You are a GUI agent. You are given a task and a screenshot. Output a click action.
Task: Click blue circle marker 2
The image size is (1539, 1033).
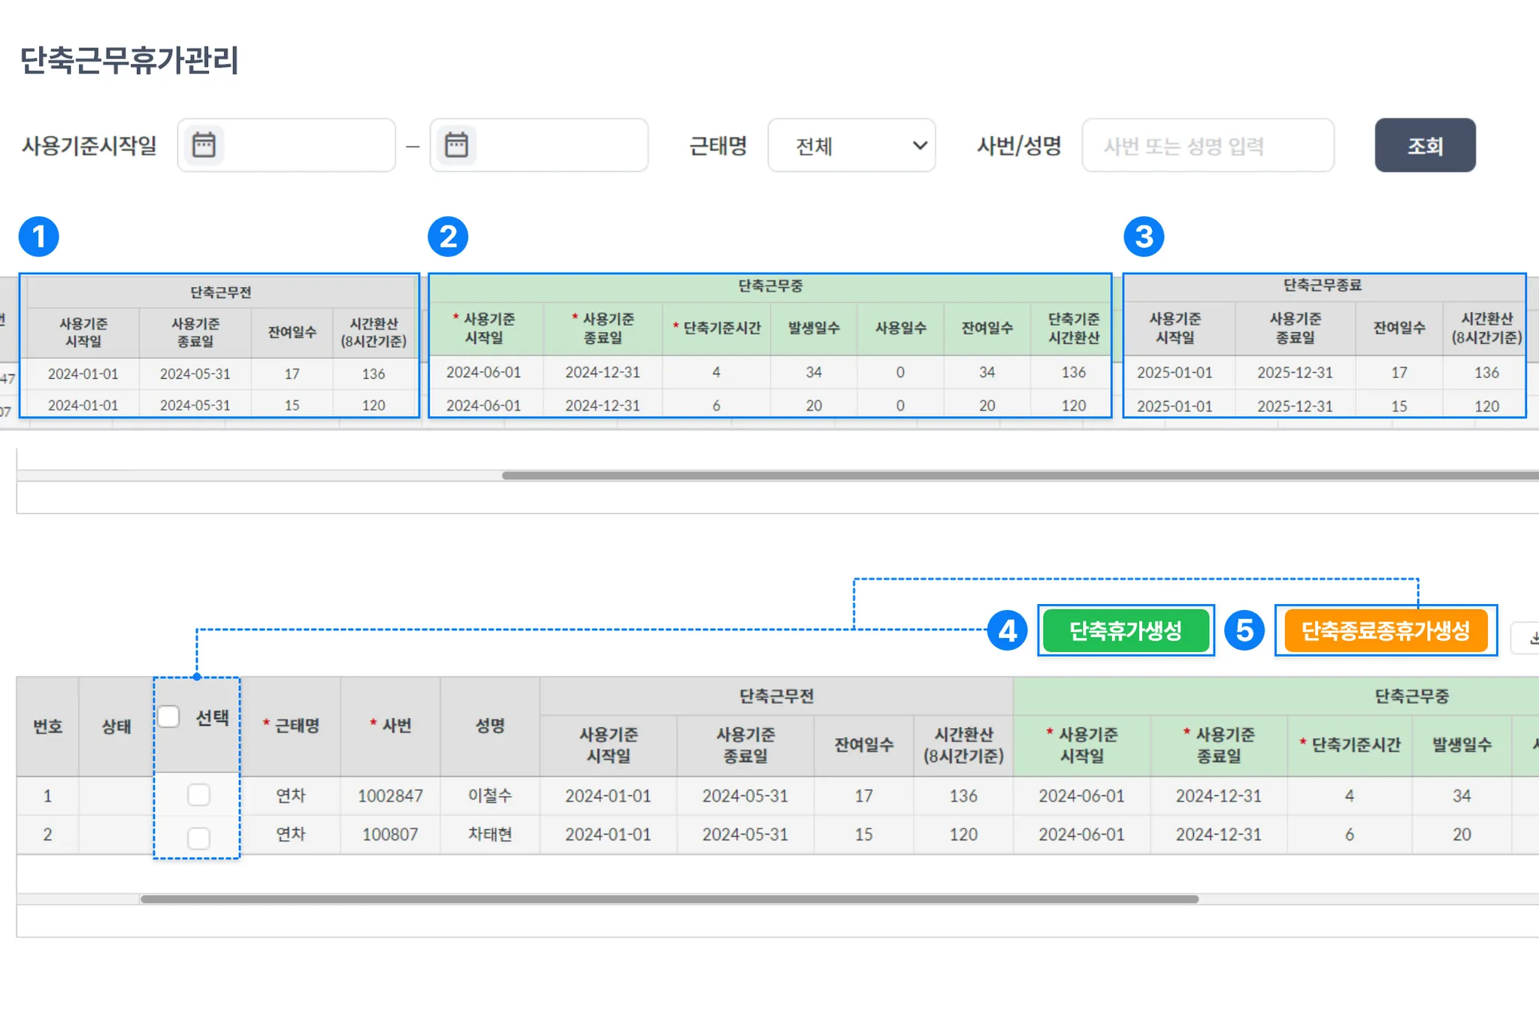448,237
